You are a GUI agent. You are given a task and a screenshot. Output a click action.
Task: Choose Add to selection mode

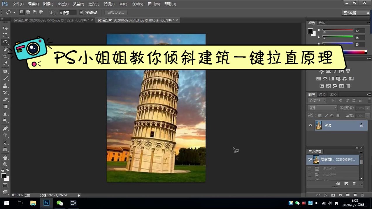point(28,12)
